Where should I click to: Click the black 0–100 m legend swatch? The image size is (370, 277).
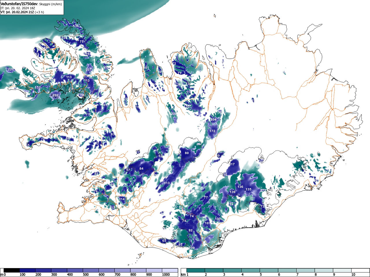click(12, 270)
